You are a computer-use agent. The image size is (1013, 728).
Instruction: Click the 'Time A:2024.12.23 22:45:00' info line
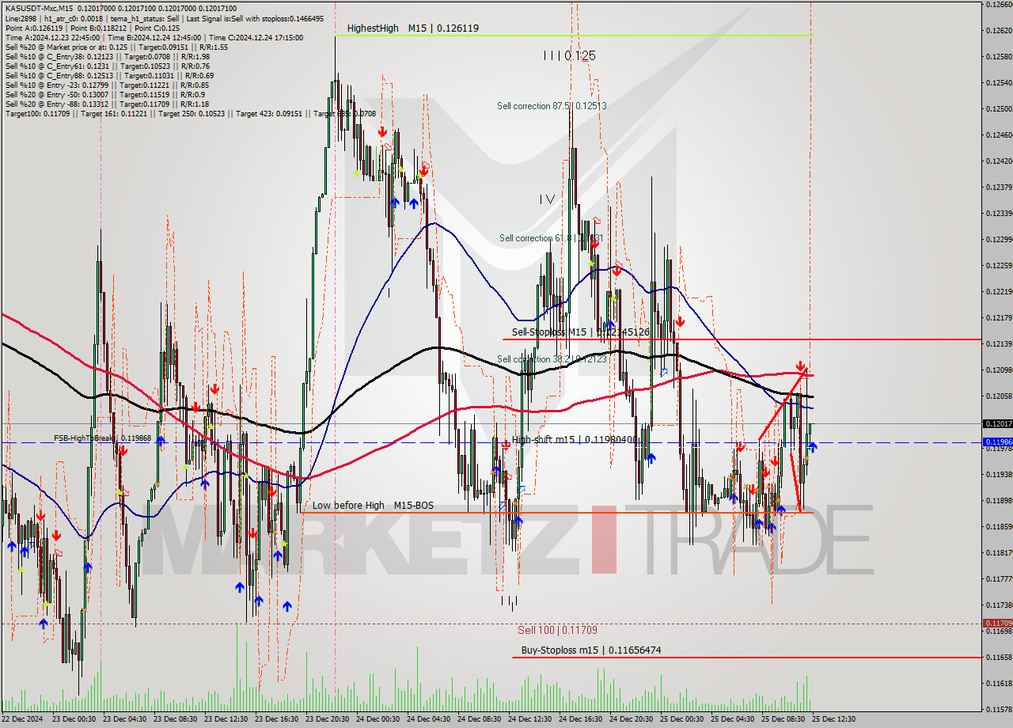[x=154, y=37]
